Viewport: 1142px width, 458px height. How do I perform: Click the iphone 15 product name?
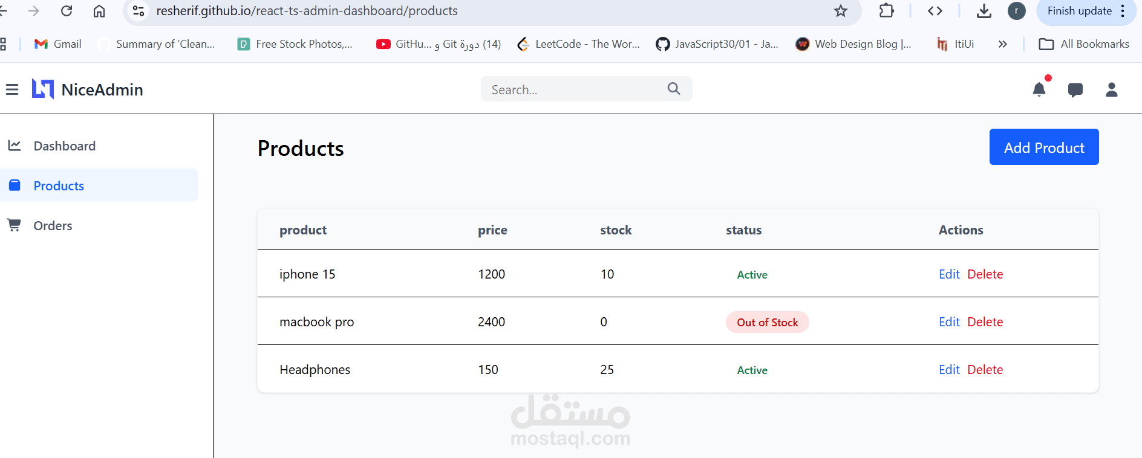pyautogui.click(x=307, y=274)
